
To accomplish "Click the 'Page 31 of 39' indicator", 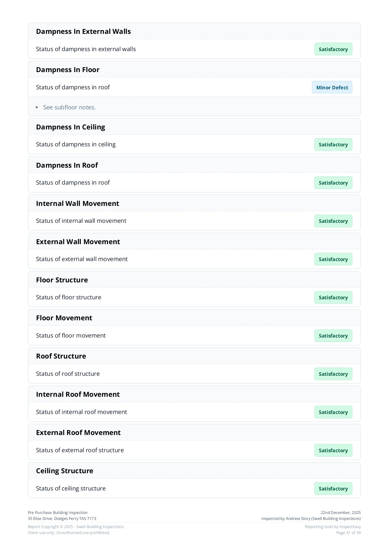I will coord(348,533).
